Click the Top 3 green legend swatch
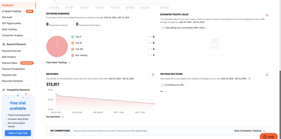 coord(72,37)
